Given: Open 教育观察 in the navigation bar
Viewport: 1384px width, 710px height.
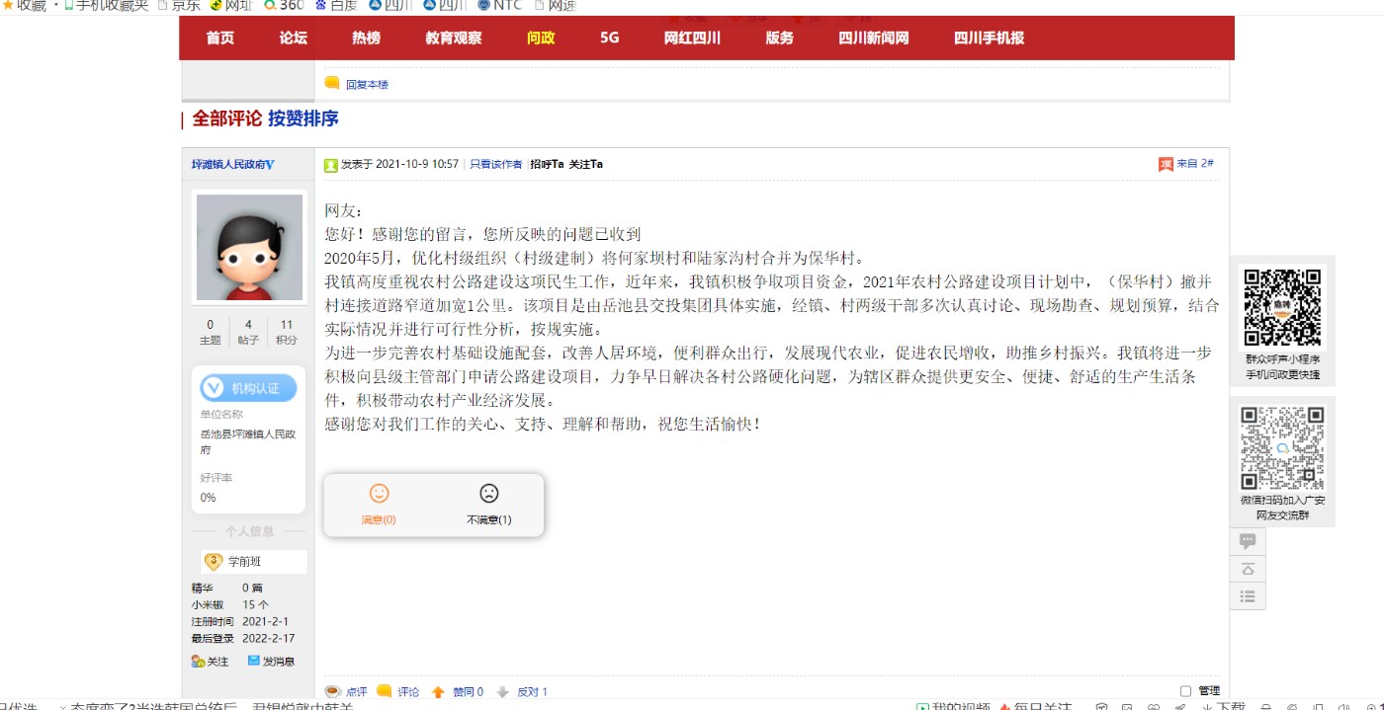Looking at the screenshot, I should coord(454,39).
